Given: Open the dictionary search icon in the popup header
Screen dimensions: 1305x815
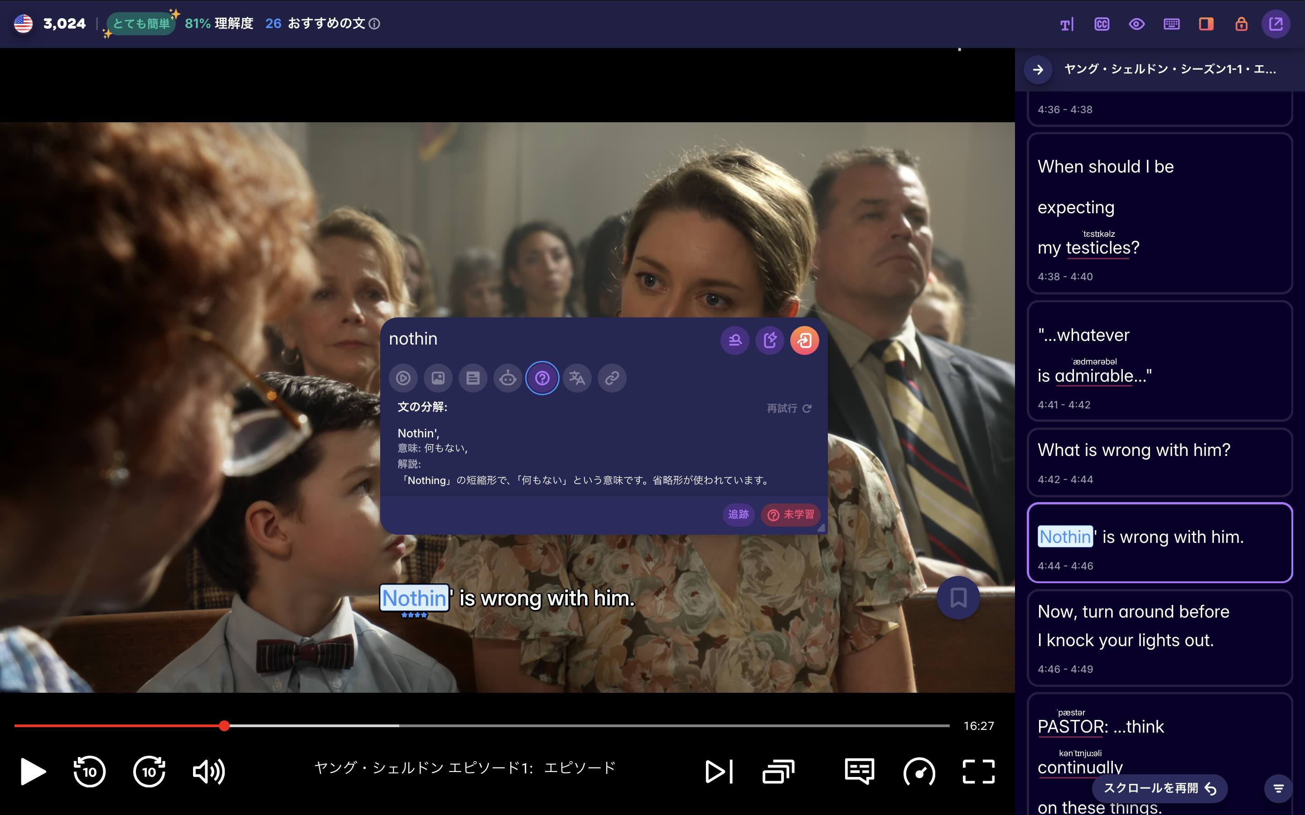Looking at the screenshot, I should tap(735, 340).
